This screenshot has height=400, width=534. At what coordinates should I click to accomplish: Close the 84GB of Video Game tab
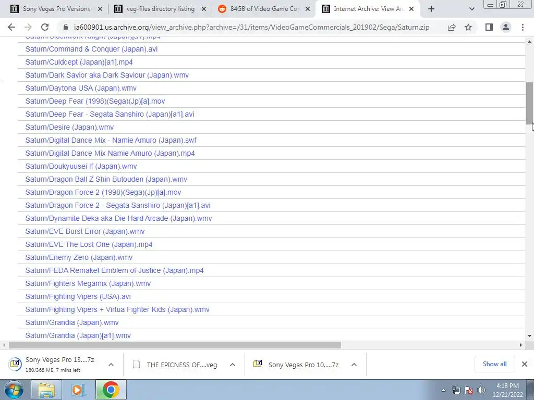coord(308,9)
